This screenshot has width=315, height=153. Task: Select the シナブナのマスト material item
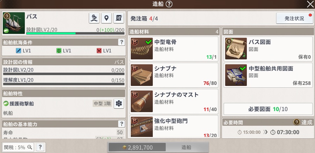[x=174, y=101]
